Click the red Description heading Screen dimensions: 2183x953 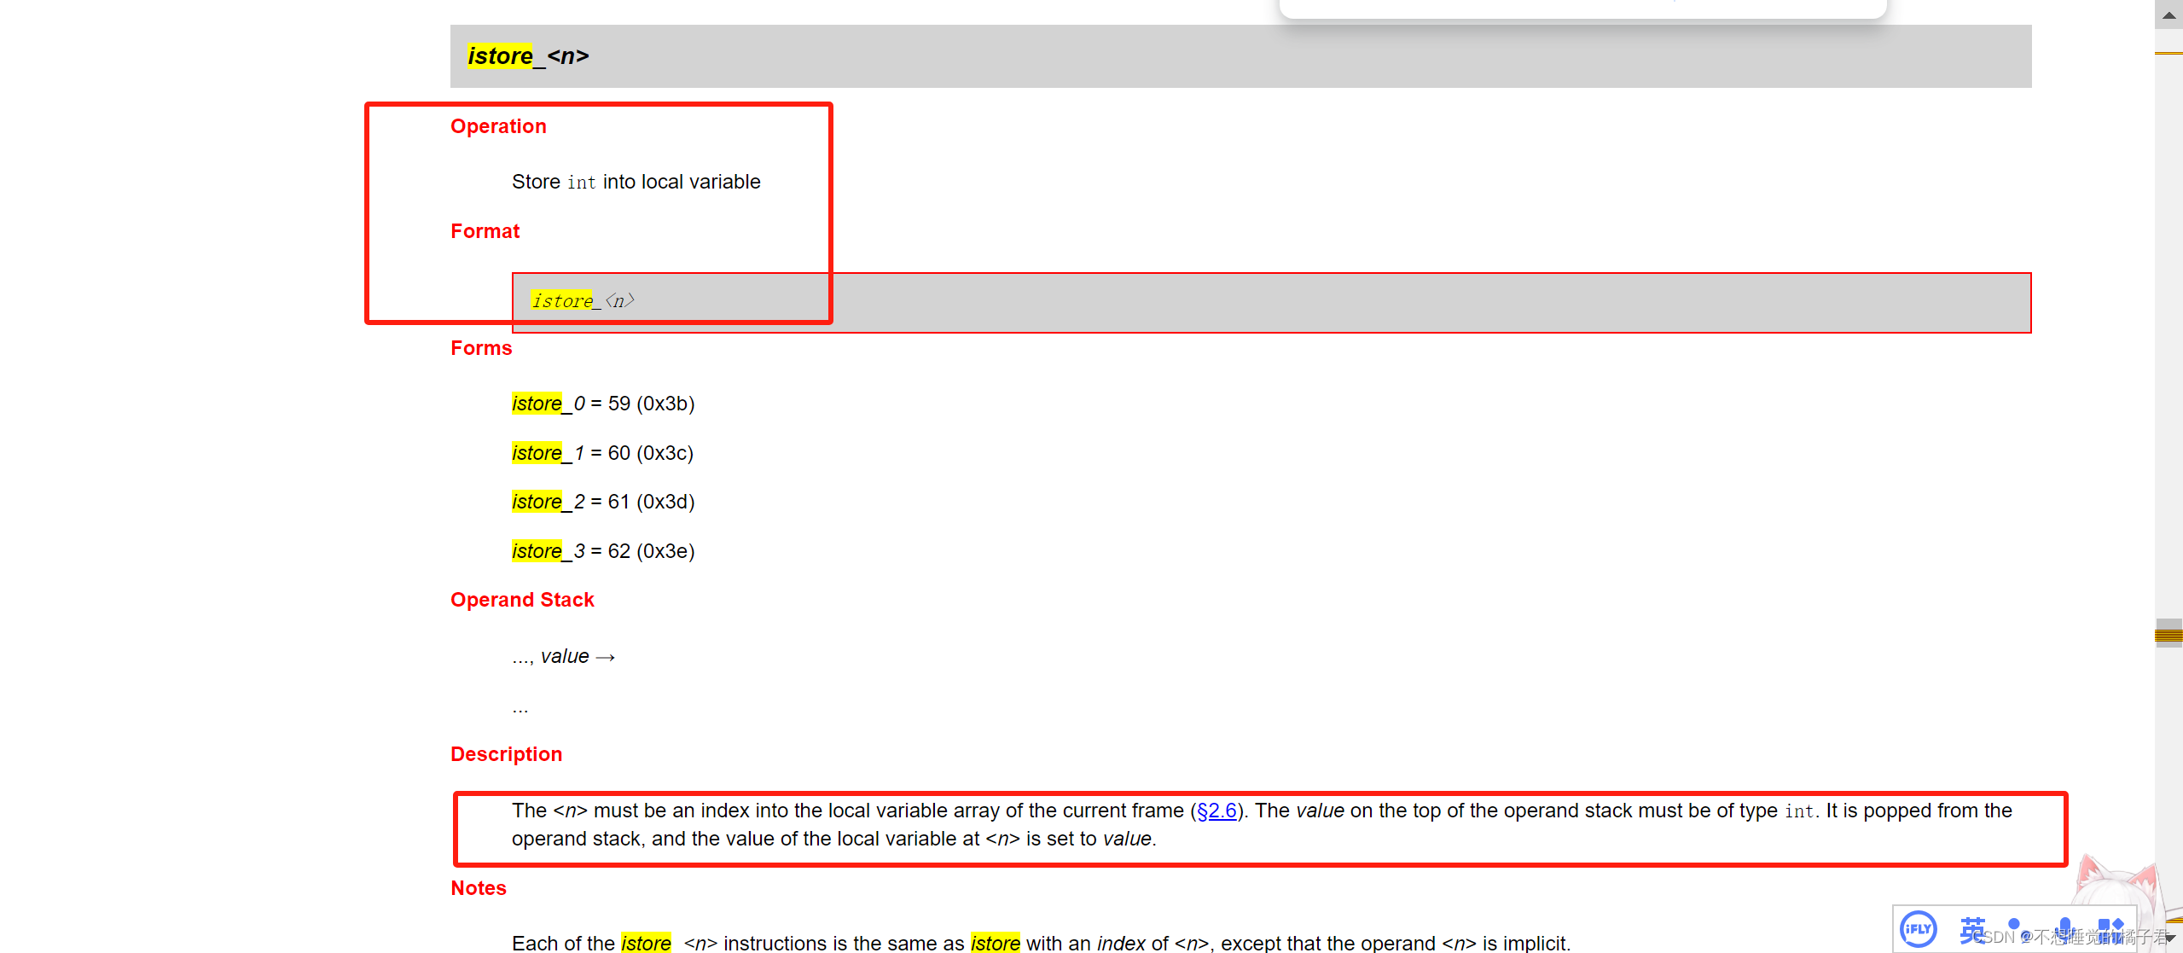(x=506, y=754)
